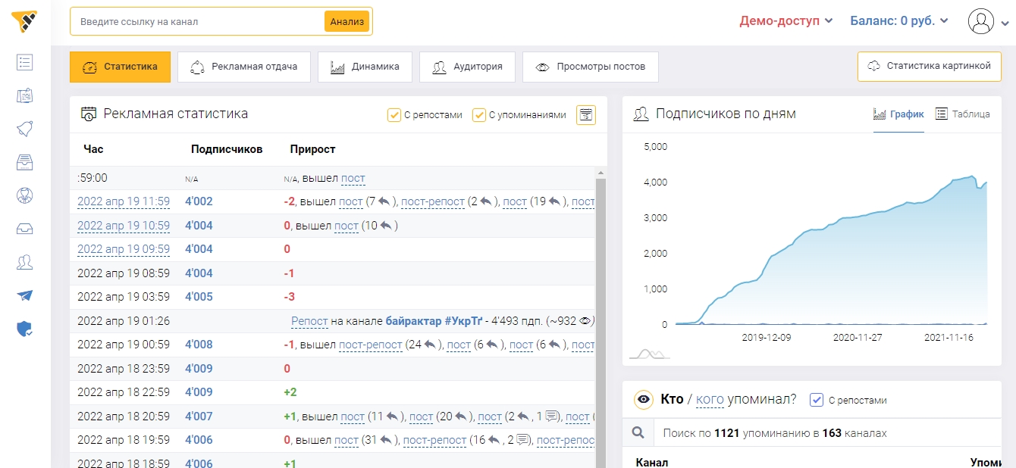Toggle 'С репостами' checkbox in Кто упоминал panel

817,400
